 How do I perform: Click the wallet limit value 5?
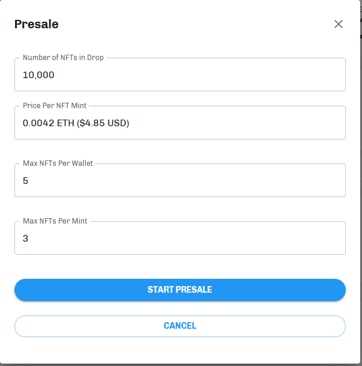tap(25, 181)
